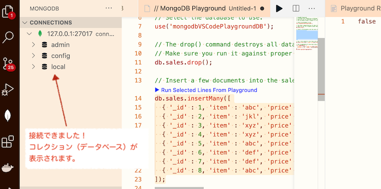This screenshot has height=189, width=381.
Task: Click the editor horizontal scrollbar thumb
Action: [x=179, y=188]
